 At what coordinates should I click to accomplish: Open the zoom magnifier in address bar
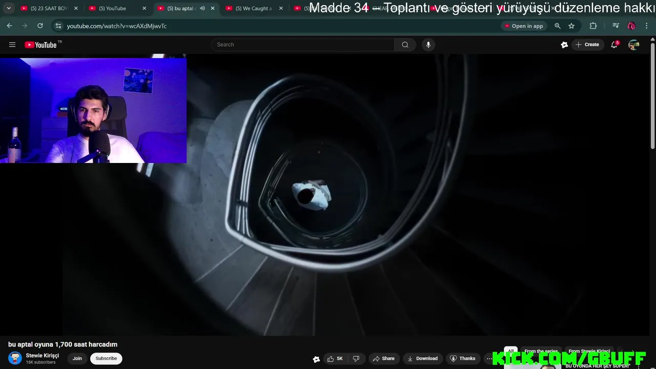pos(558,26)
